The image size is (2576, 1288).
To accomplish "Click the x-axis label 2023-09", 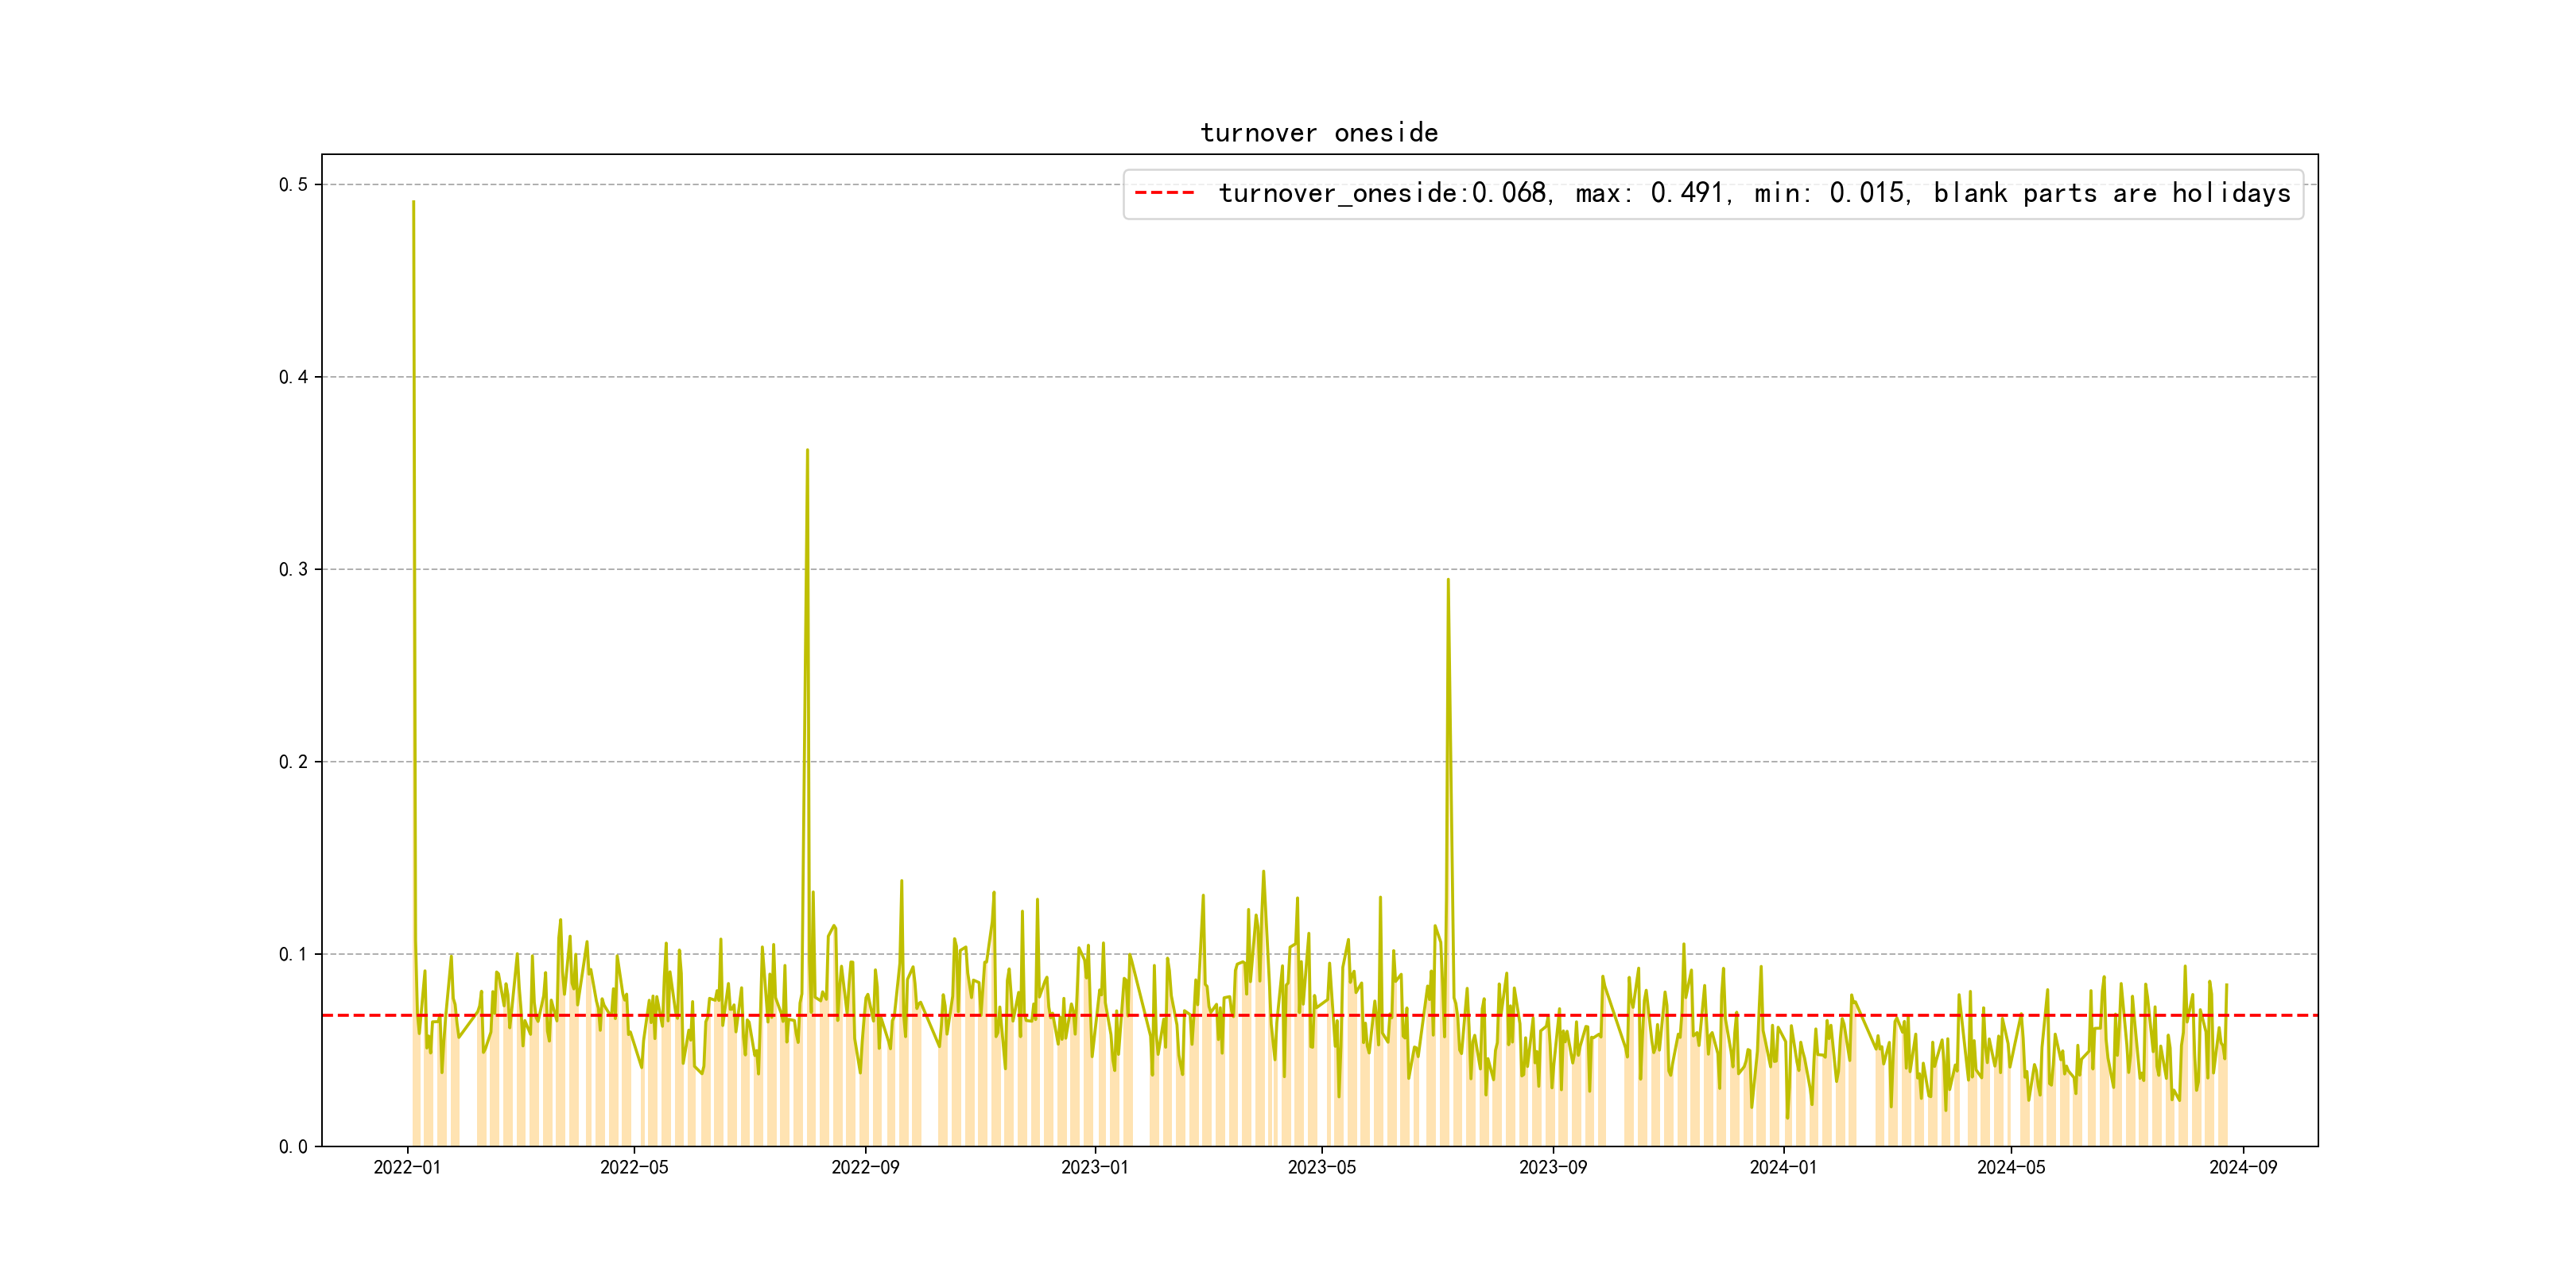I will (x=1553, y=1168).
